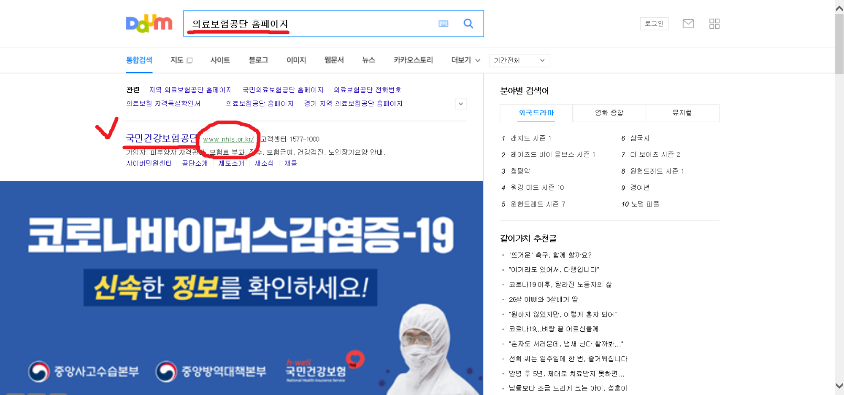The width and height of the screenshot is (844, 395).
Task: Select the 이미지 tab
Action: tap(296, 60)
